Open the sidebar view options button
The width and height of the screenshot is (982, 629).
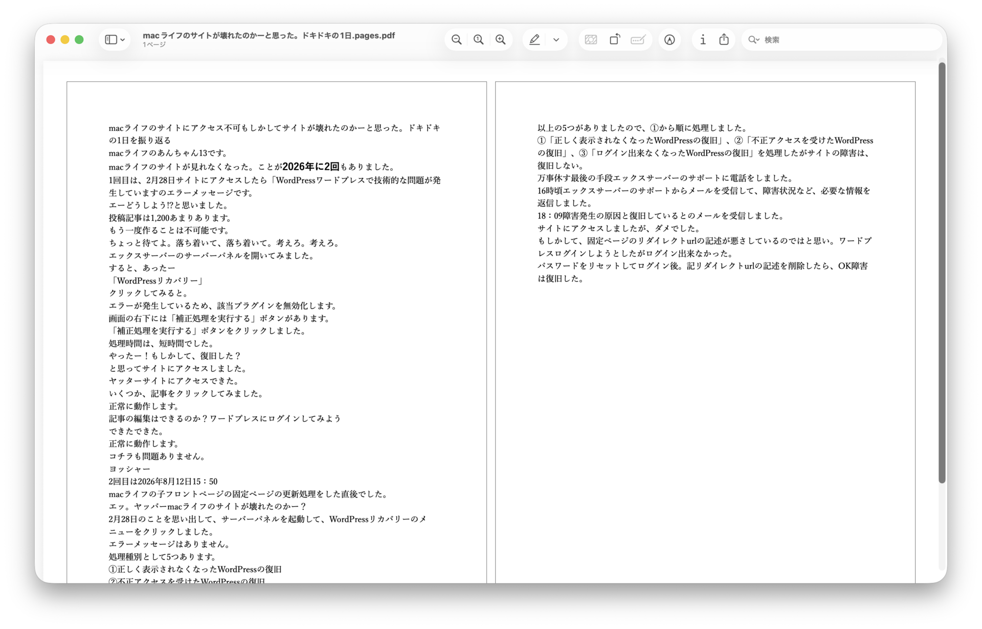pos(115,39)
